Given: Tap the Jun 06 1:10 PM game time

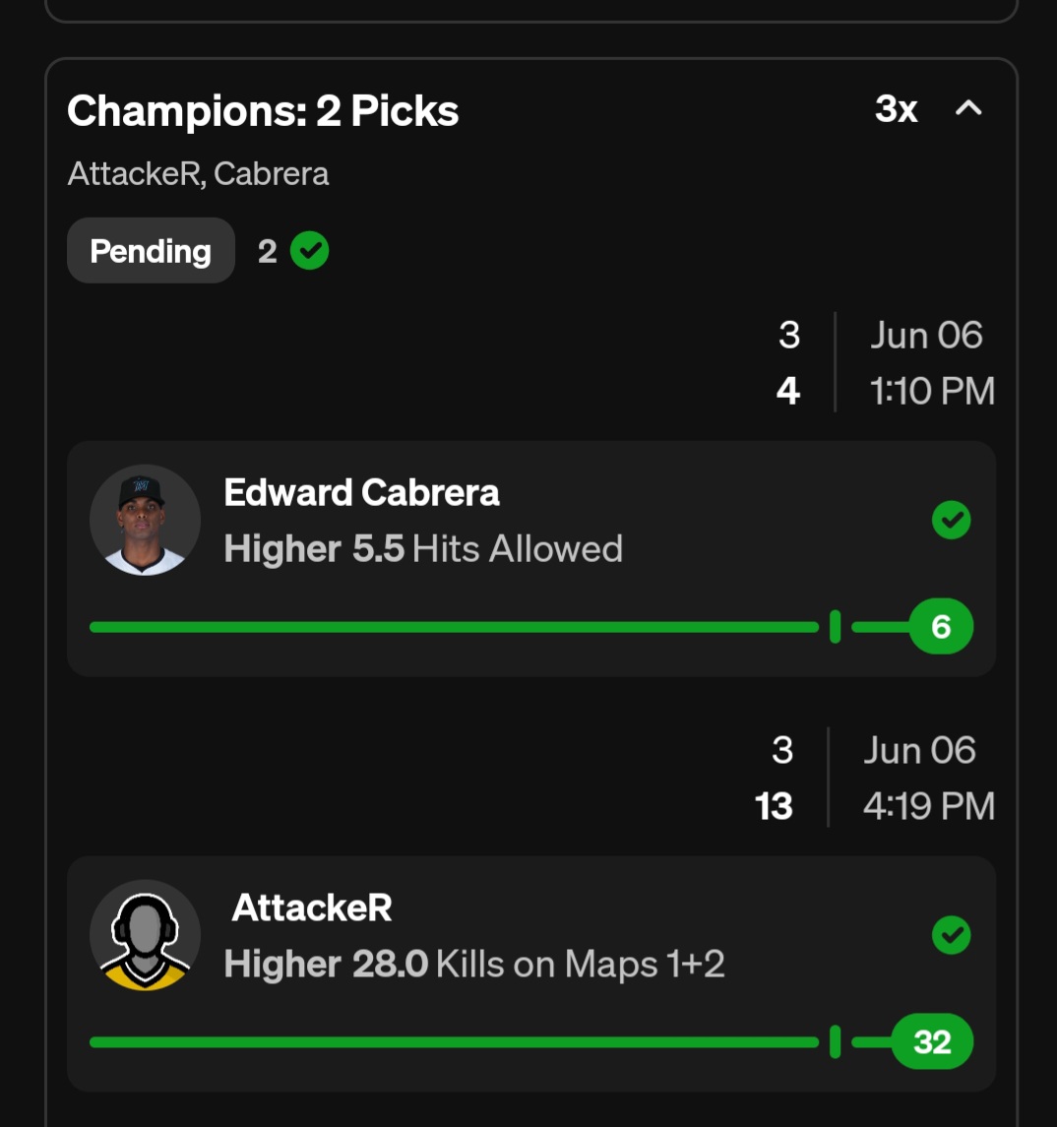Looking at the screenshot, I should click(931, 363).
